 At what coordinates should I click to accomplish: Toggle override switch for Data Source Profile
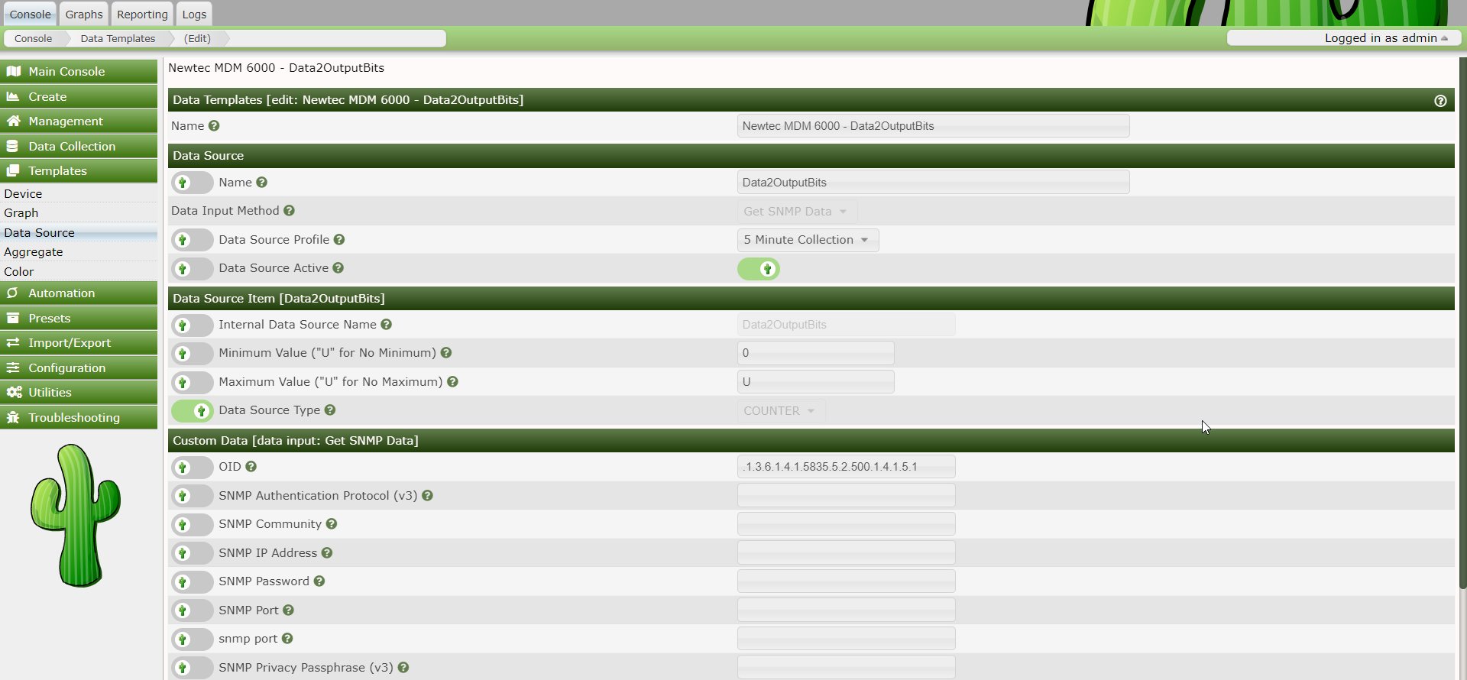[193, 240]
